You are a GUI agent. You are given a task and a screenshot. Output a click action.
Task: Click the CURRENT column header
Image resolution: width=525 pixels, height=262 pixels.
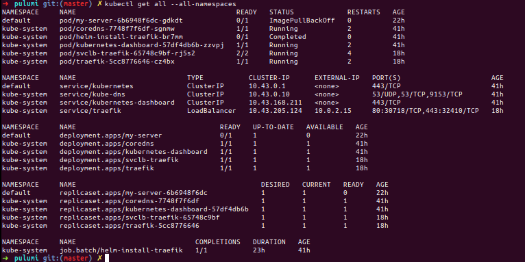point(317,185)
